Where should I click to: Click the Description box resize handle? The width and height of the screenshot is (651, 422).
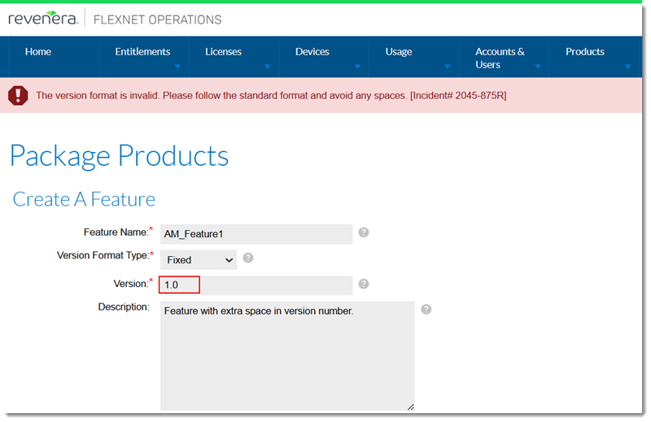410,407
